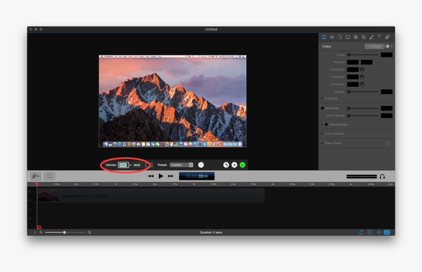Open the Text properties T tab
This screenshot has height=272, width=422.
coord(379,37)
